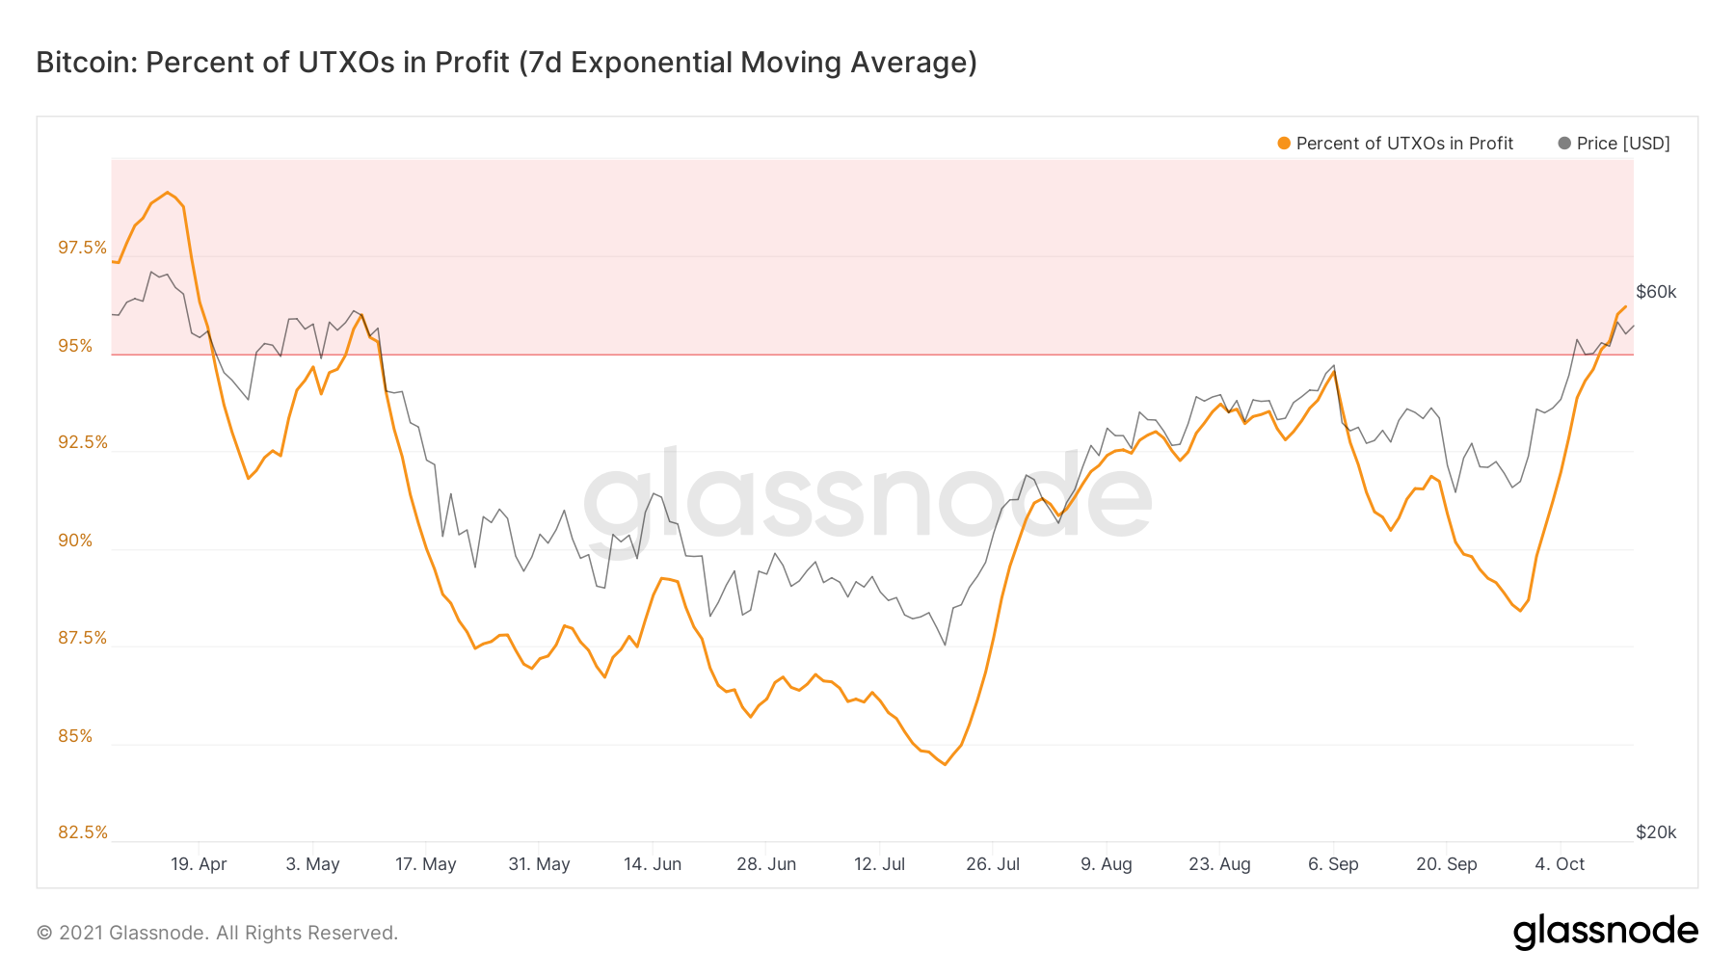Image resolution: width=1735 pixels, height=976 pixels.
Task: Click the glassnode logo at bottom right
Action: pyautogui.click(x=1605, y=932)
